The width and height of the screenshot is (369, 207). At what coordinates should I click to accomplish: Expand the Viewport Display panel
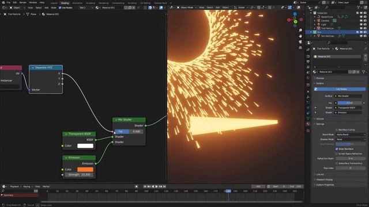coord(324,180)
